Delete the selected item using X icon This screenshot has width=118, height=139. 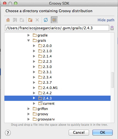pyautogui.click(x=37, y=20)
